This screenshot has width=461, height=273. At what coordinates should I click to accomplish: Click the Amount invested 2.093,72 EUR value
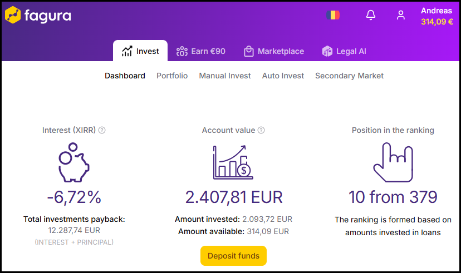click(x=267, y=219)
